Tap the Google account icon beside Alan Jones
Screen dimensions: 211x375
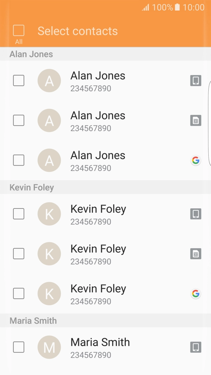[x=196, y=161]
